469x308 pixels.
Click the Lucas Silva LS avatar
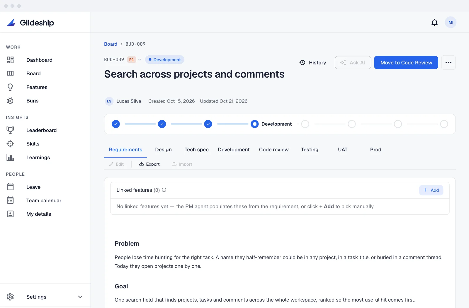coord(109,101)
